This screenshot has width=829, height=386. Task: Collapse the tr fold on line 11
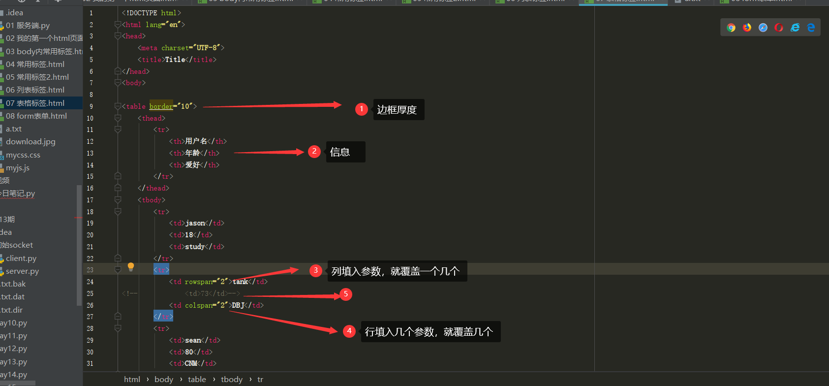coord(118,129)
